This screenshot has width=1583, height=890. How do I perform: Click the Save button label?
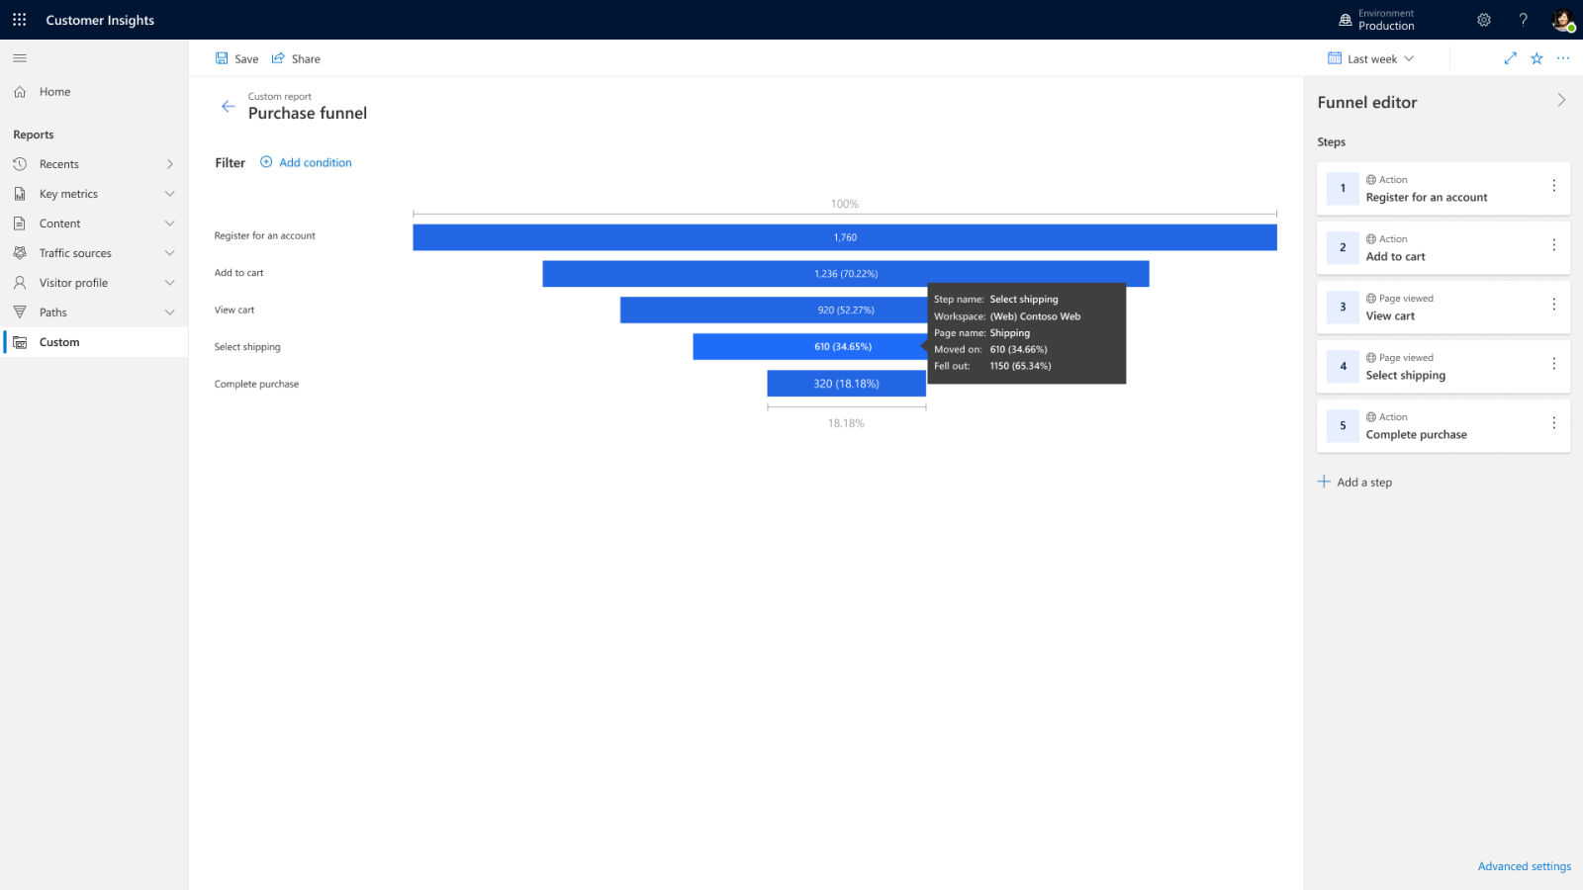point(246,59)
